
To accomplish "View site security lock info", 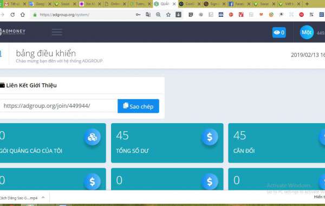I will [35, 15].
